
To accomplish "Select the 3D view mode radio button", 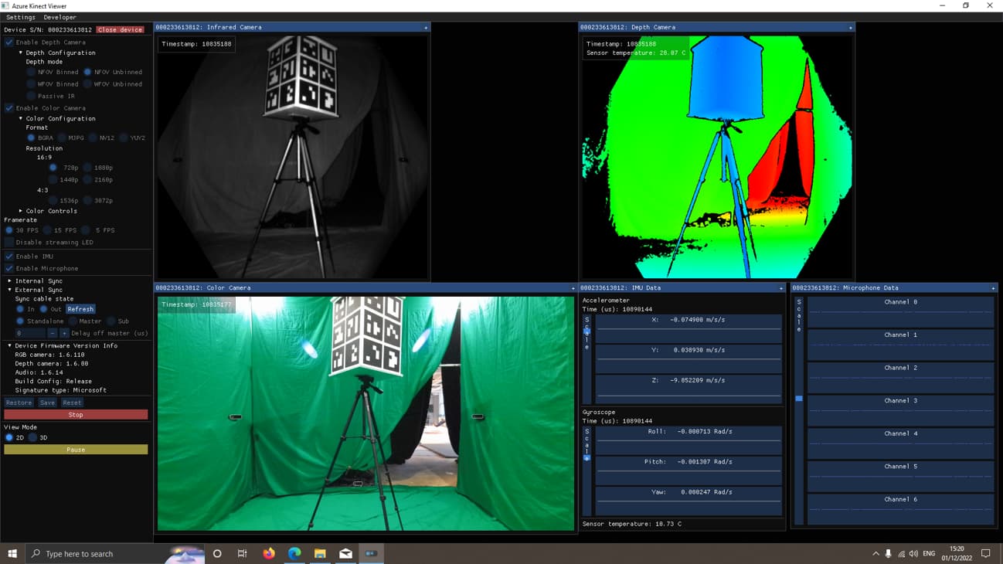I will pyautogui.click(x=32, y=437).
